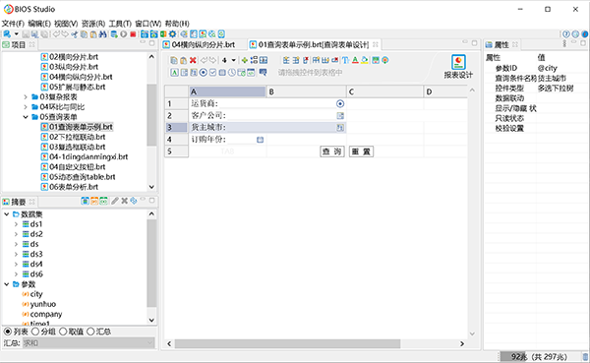Click the dropdown control icon in 客户公司 row
Image resolution: width=590 pixels, height=363 pixels.
[x=340, y=116]
